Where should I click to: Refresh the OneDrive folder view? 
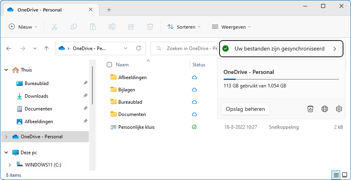[139, 48]
